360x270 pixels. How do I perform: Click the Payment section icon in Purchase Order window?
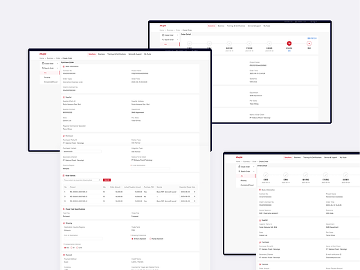point(64,255)
